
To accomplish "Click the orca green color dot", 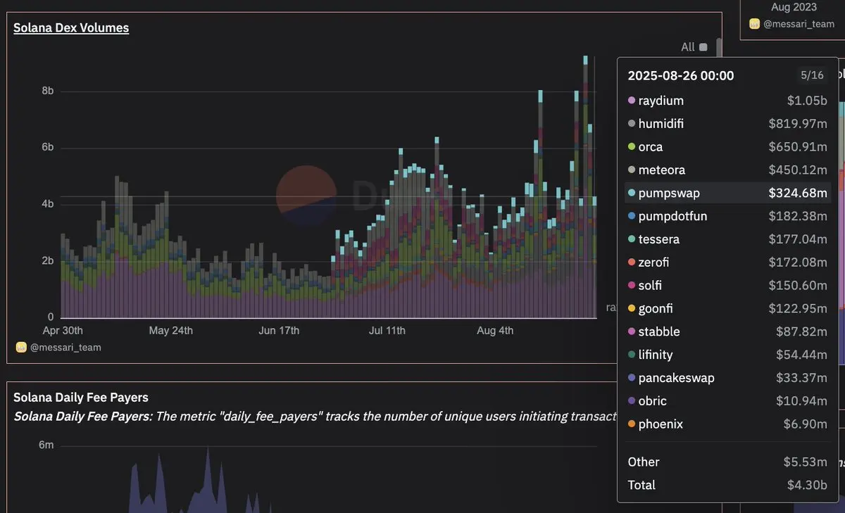I will [632, 147].
